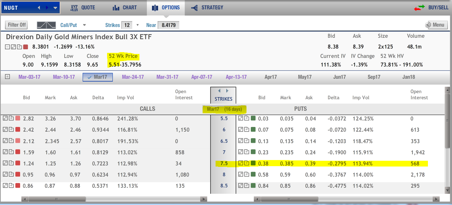The height and width of the screenshot is (205, 452).
Task: Click the green swatch on the 0.58 put row
Action: tap(253, 174)
